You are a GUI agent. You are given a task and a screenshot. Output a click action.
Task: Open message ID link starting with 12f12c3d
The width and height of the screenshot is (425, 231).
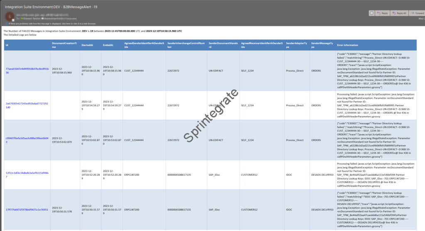tap(27, 175)
